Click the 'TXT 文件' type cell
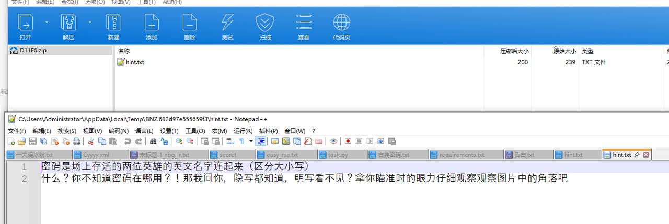 pos(594,62)
